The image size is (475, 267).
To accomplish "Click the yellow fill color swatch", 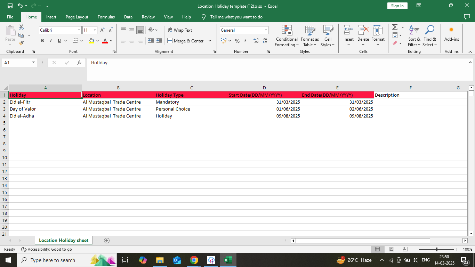I will (x=91, y=41).
